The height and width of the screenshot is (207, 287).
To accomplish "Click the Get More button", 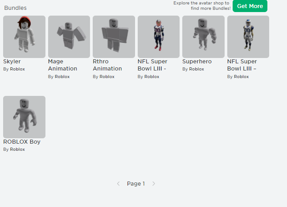I will 250,6.
